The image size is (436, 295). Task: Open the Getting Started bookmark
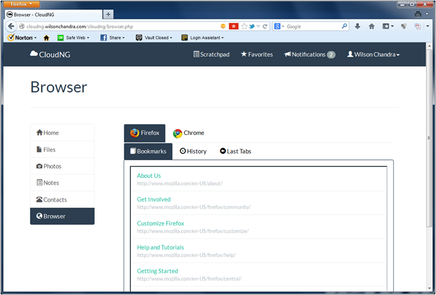coord(157,271)
